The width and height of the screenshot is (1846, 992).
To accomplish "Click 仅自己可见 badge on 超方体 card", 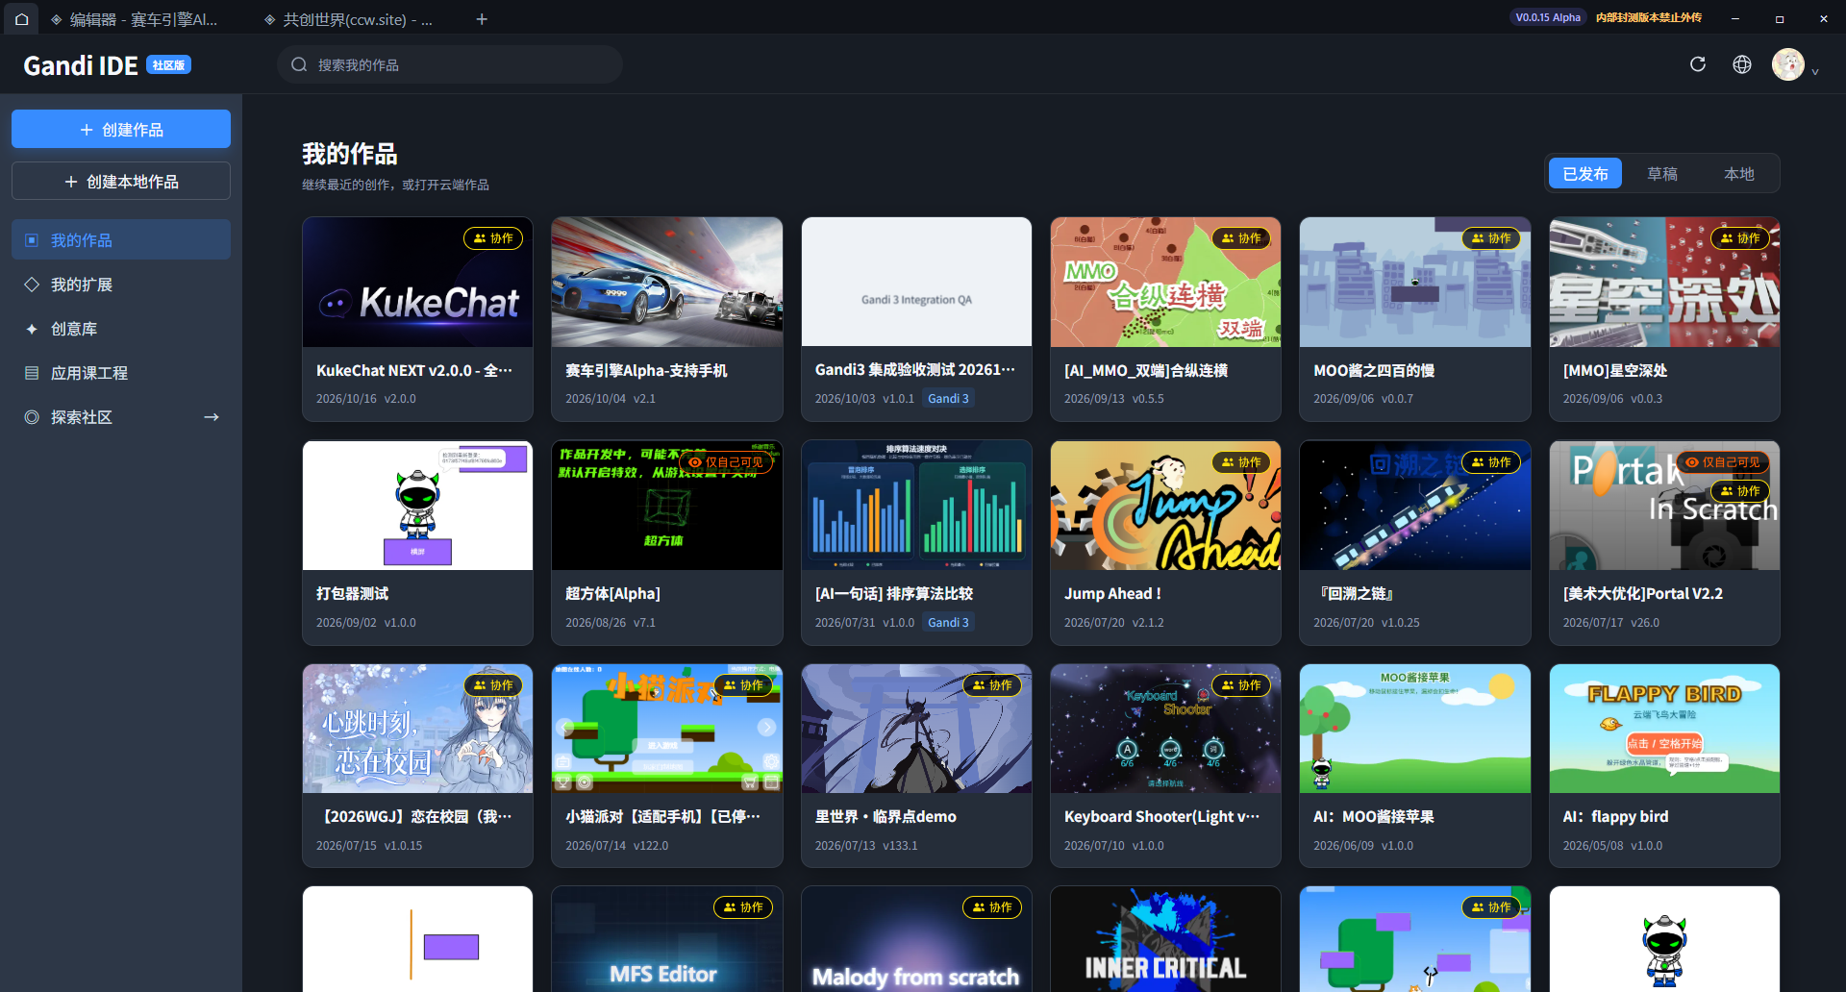I will 726,462.
